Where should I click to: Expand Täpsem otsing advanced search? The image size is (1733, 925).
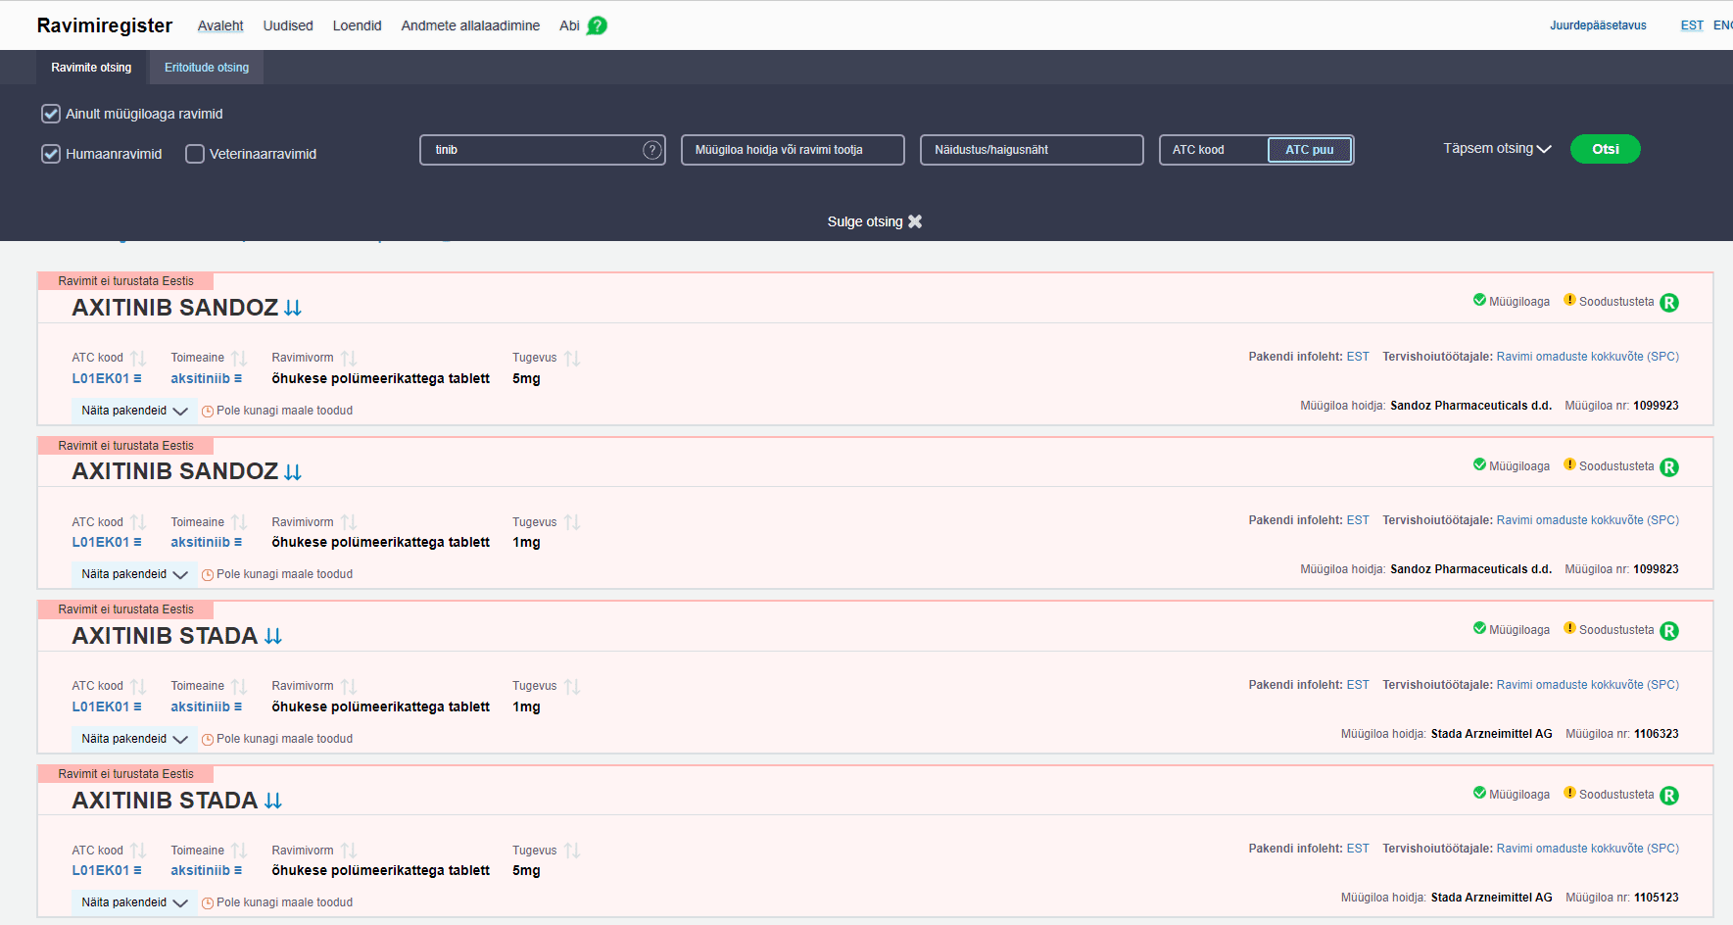click(1497, 149)
